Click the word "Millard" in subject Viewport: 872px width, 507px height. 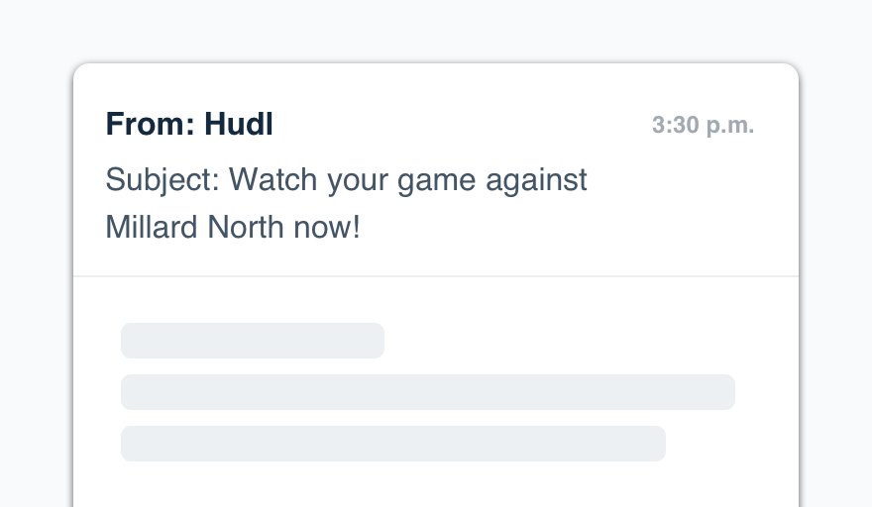152,228
